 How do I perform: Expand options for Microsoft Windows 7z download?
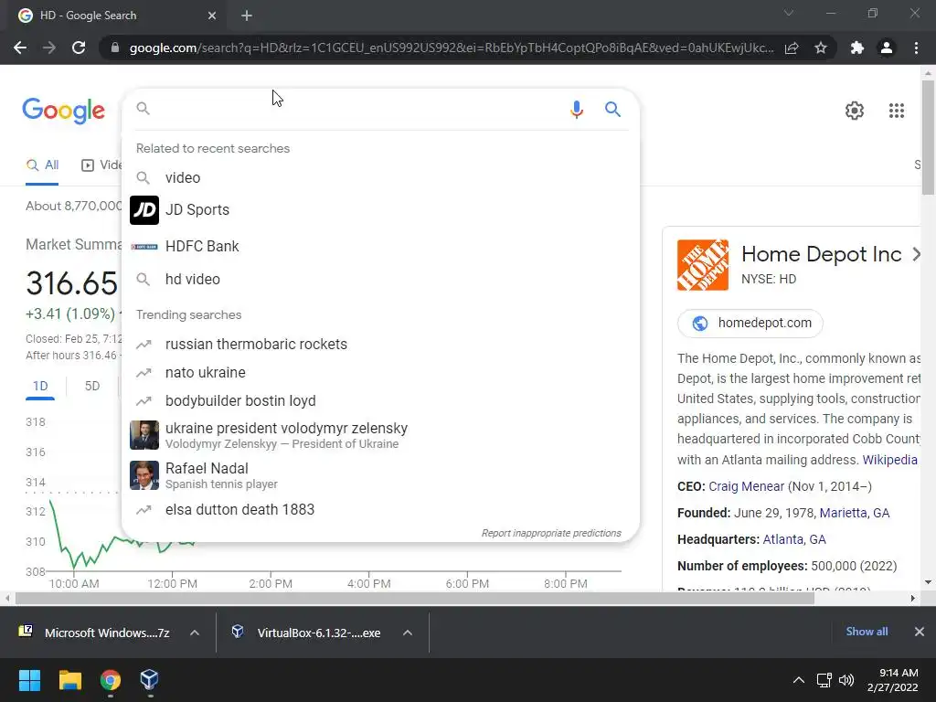(x=194, y=633)
